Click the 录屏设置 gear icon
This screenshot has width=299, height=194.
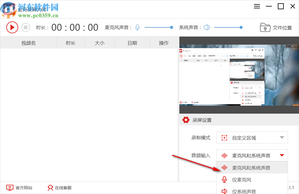(x=186, y=120)
